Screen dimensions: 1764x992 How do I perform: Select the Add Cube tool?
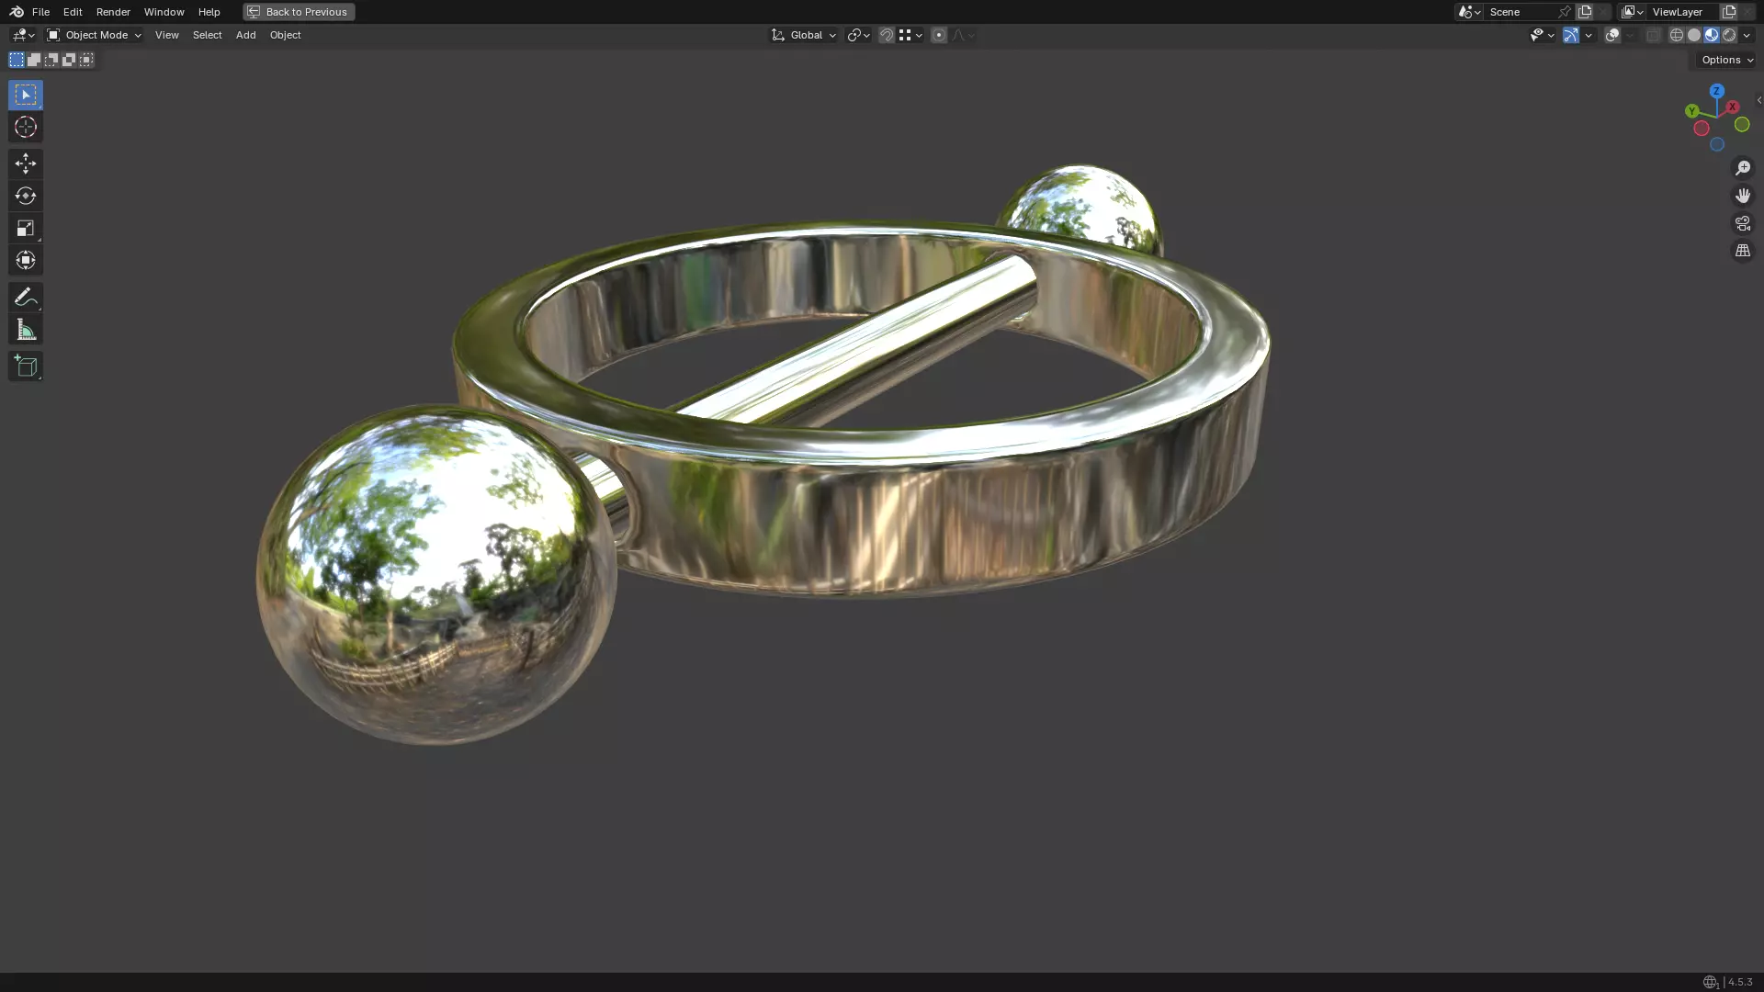coord(26,366)
